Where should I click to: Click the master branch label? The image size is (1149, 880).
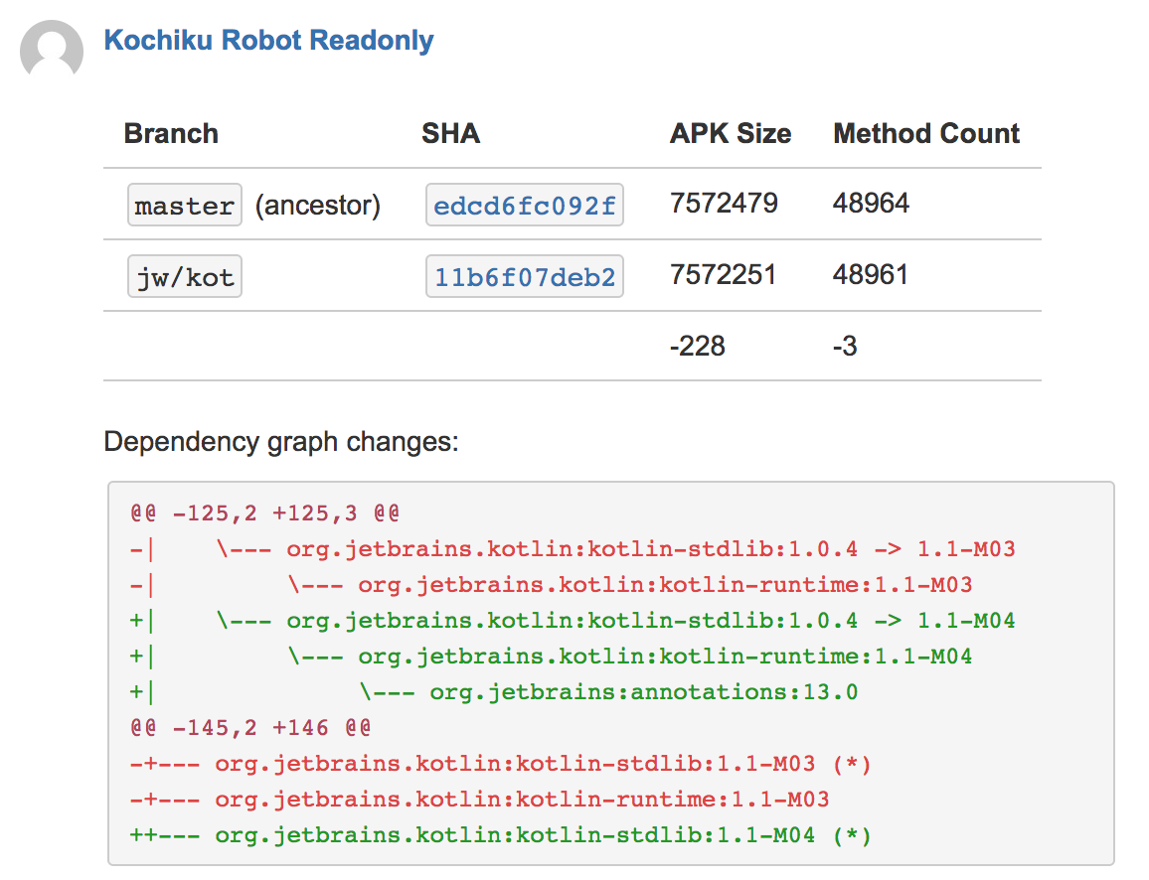pos(185,206)
